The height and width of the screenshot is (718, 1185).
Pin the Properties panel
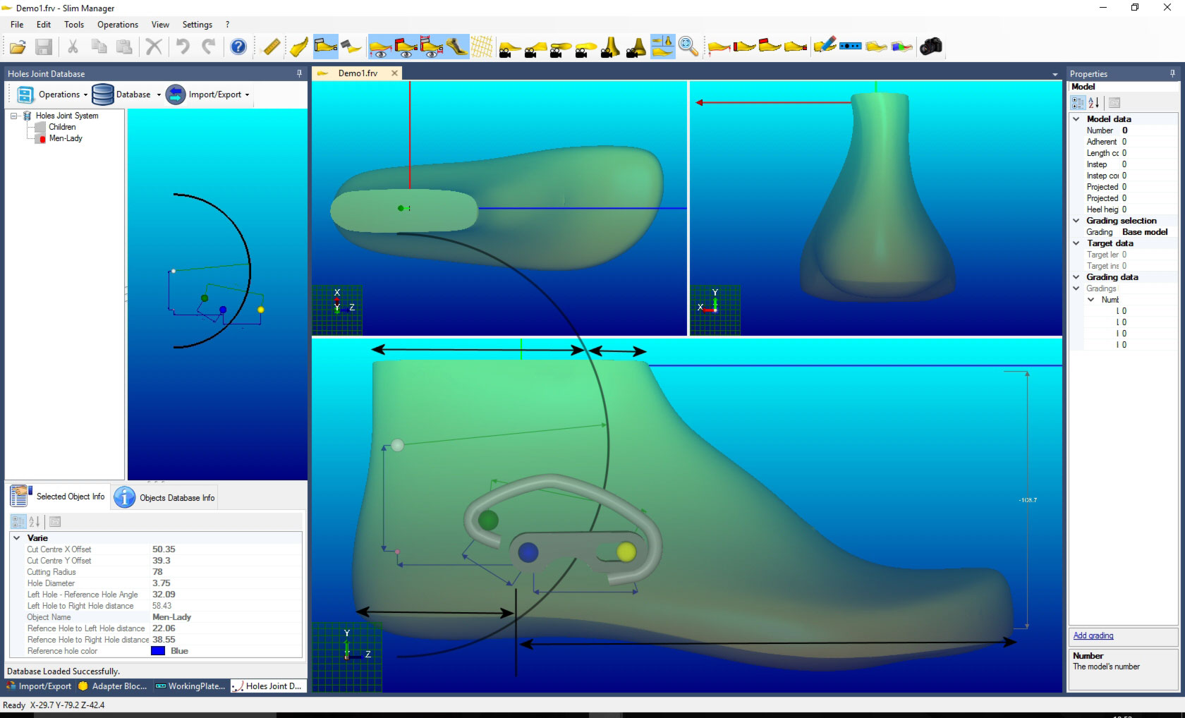[x=1172, y=73]
